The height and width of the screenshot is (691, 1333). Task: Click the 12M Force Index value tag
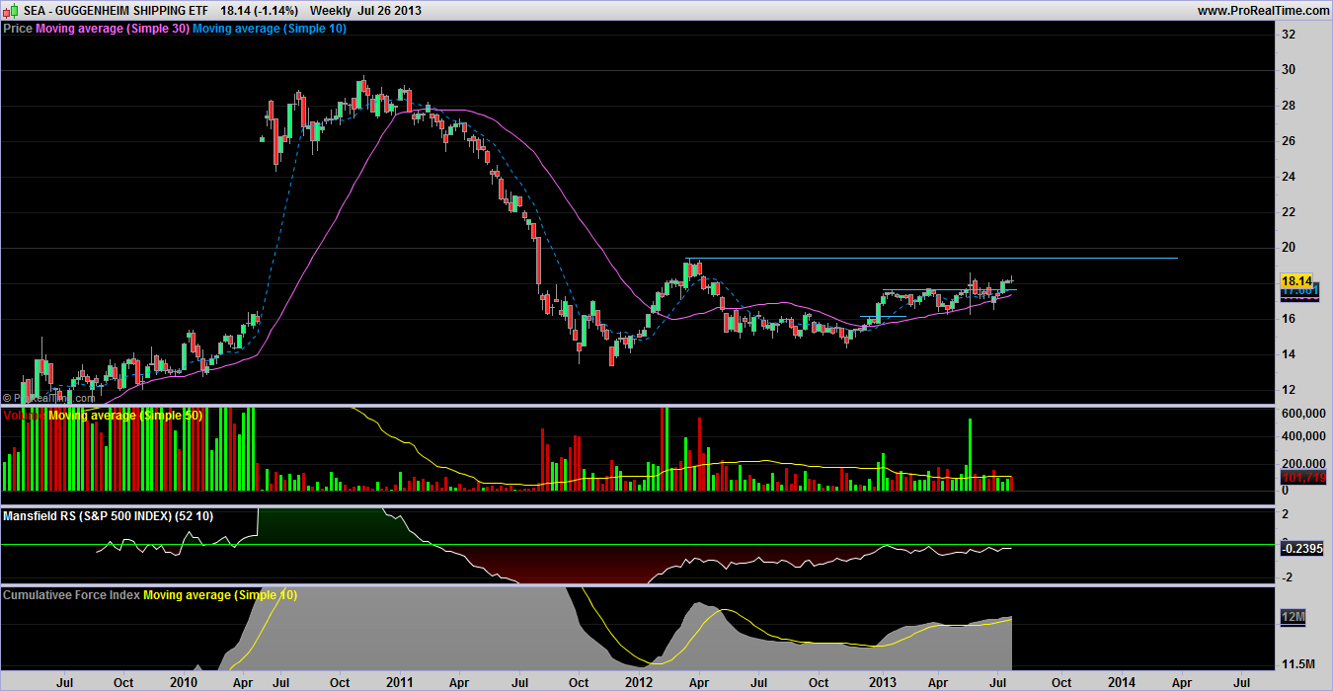tap(1293, 618)
